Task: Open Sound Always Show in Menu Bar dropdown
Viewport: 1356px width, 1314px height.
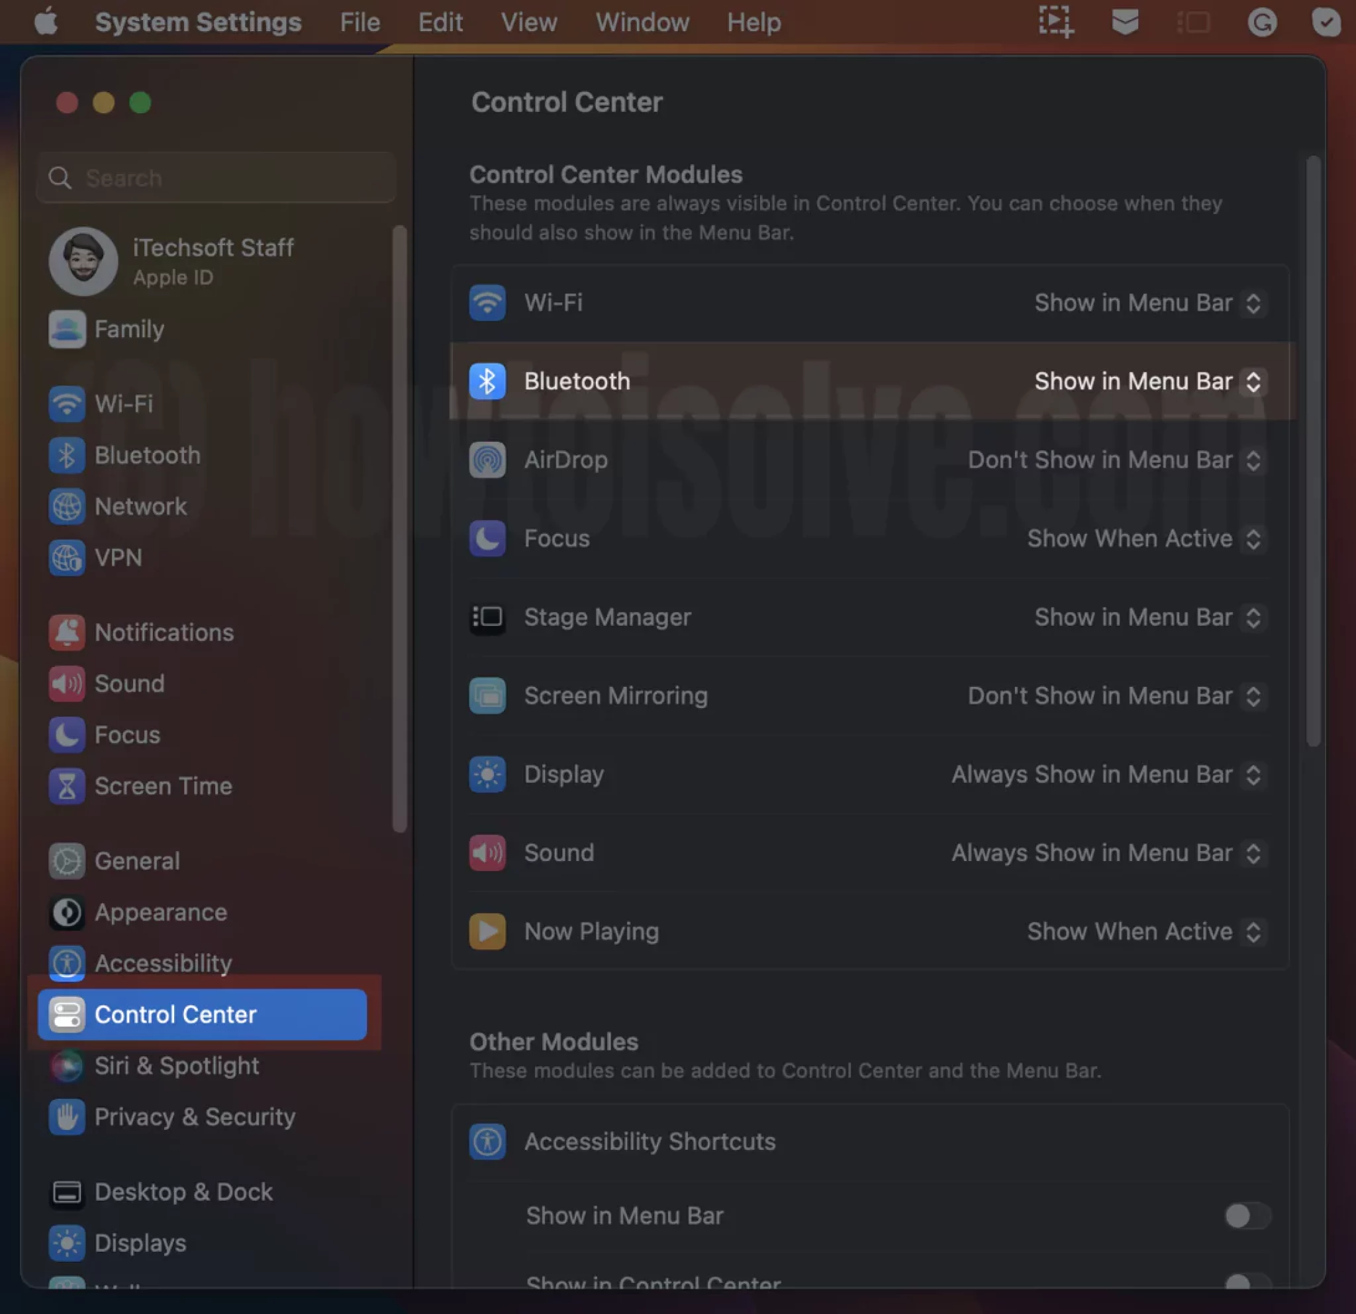Action: point(1108,852)
